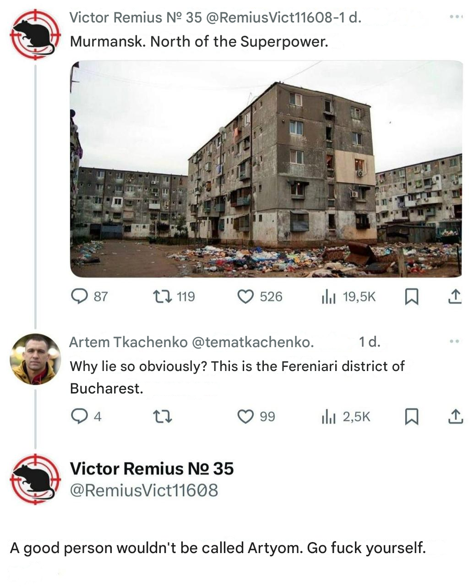469x587 pixels.
Task: Bookmark the Murmansk post
Action: (411, 297)
